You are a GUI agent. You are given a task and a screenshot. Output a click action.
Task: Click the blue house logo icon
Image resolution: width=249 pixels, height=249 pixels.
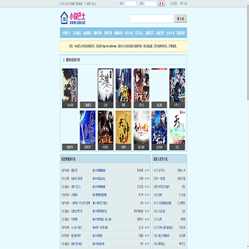coord(64,18)
